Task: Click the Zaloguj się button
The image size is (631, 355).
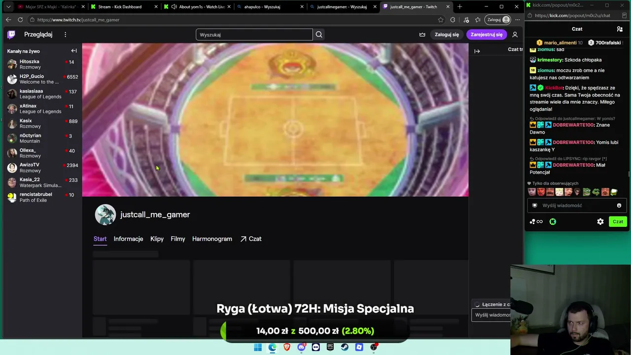Action: pos(447,35)
